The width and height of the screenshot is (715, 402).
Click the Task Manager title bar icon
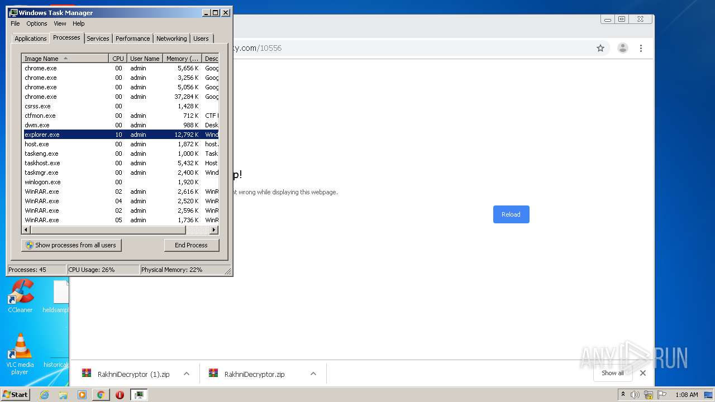13,12
